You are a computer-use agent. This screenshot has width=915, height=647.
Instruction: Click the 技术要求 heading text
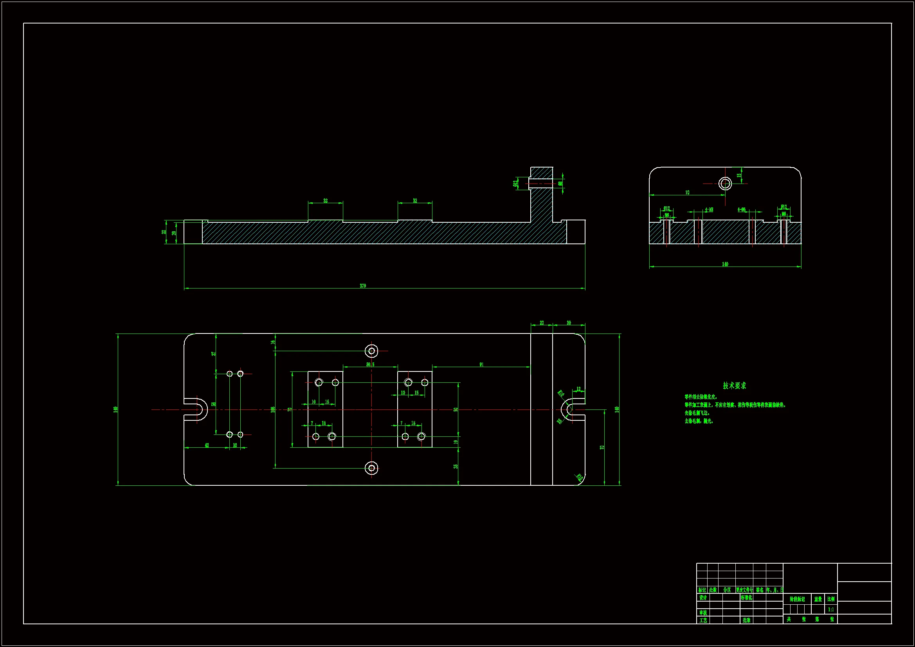[734, 386]
